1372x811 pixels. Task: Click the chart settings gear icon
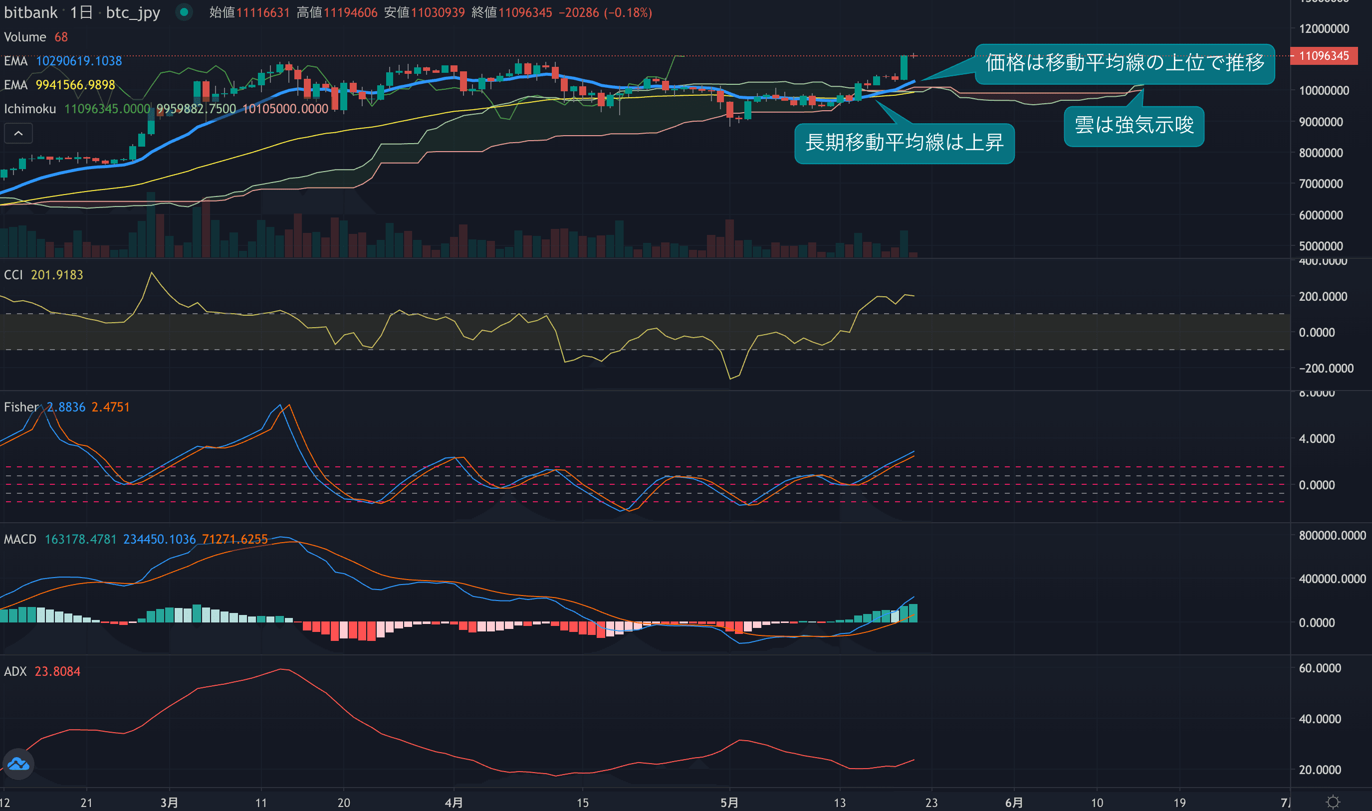(x=1333, y=802)
